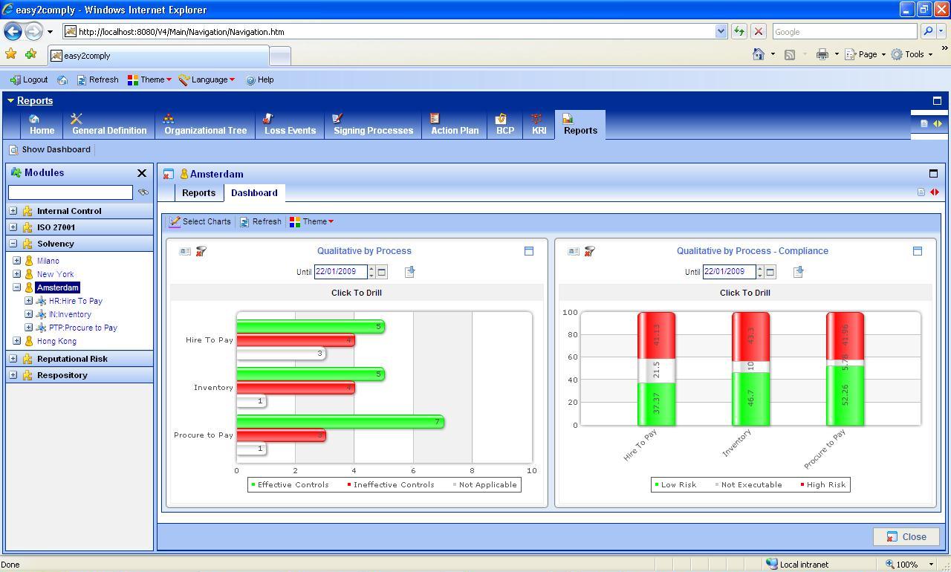Click the Select Charts button
Screen dimensions: 951x572
200,221
